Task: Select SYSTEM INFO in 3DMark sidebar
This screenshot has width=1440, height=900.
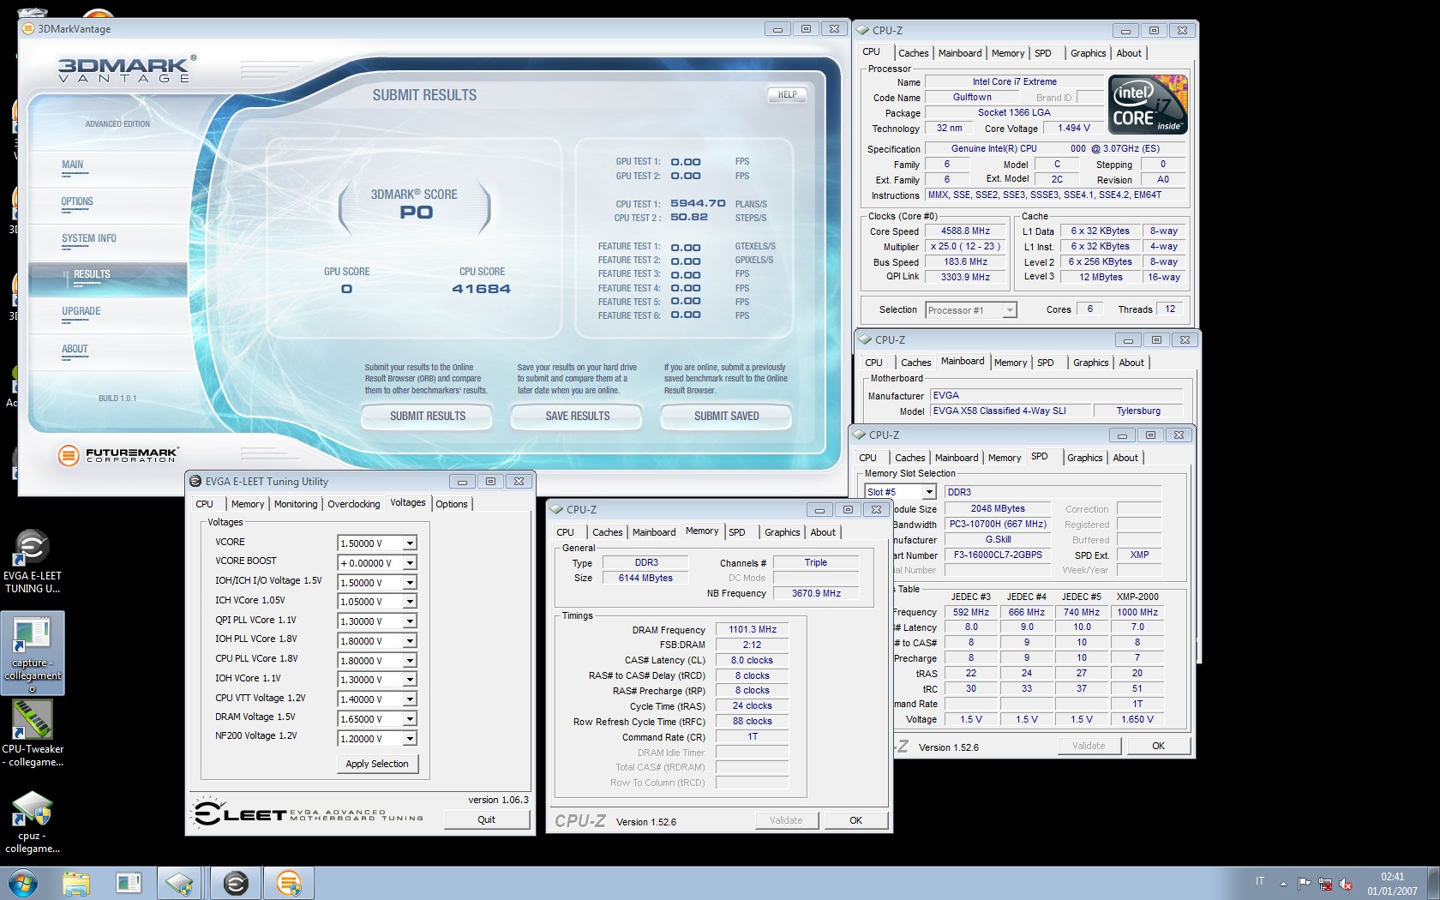Action: tap(88, 239)
